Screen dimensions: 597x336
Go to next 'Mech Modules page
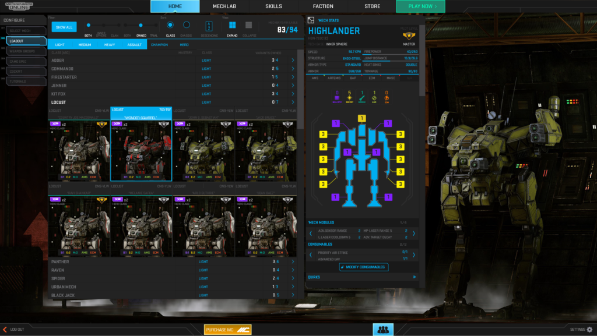click(x=414, y=234)
